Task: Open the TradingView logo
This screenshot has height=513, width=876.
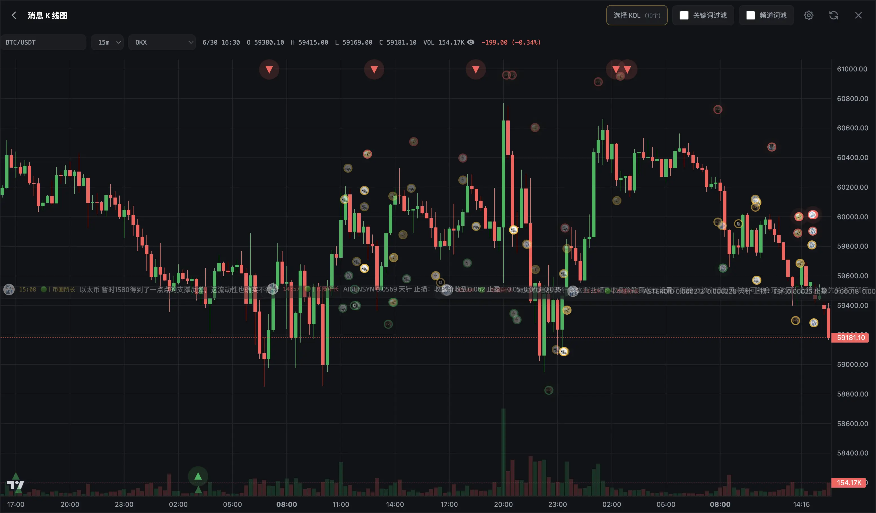Action: pyautogui.click(x=16, y=484)
